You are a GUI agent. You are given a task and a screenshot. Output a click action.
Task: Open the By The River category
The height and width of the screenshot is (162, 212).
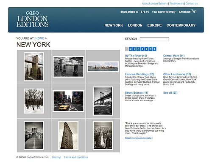pyautogui.click(x=136, y=56)
